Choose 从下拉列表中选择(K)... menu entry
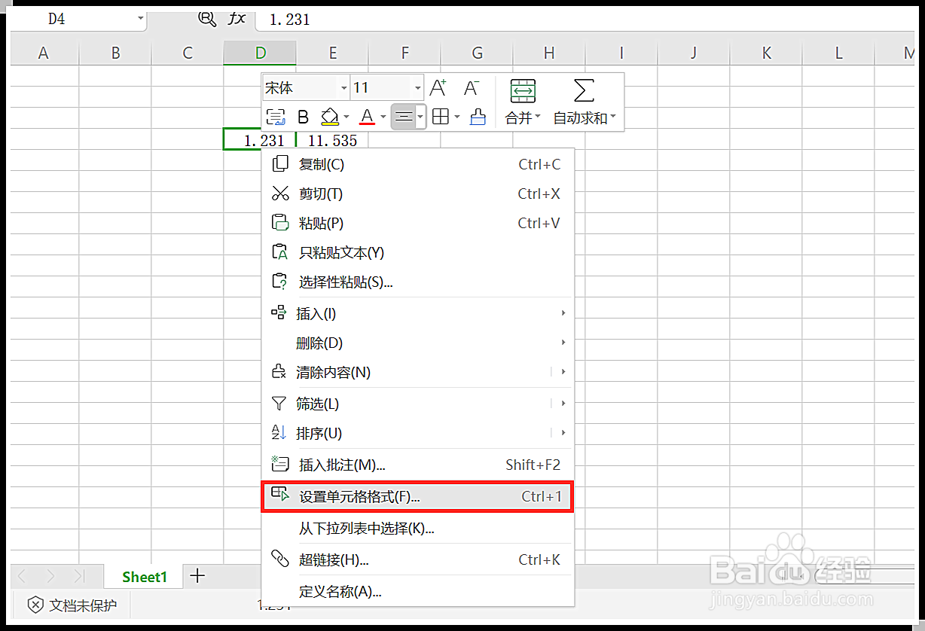Viewport: 925px width, 631px height. (x=418, y=529)
